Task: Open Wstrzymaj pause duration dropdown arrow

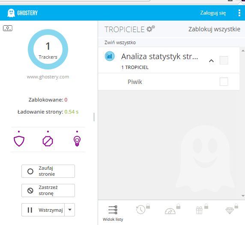Action: (x=70, y=210)
